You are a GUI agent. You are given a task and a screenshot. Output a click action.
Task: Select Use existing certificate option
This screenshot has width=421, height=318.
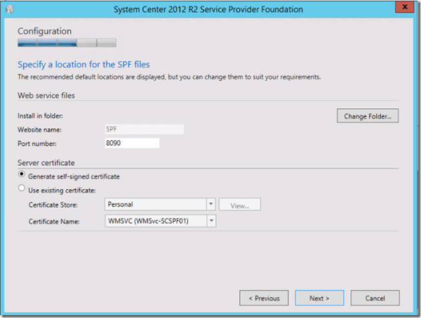click(x=22, y=189)
